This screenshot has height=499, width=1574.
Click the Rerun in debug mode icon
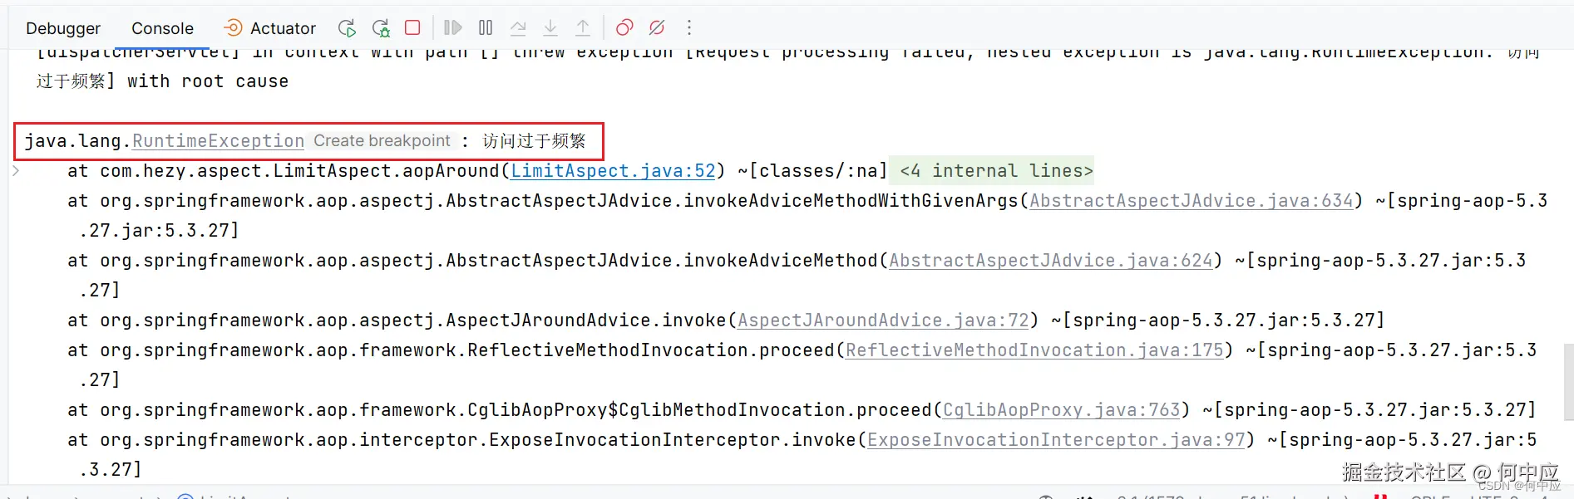pos(381,28)
